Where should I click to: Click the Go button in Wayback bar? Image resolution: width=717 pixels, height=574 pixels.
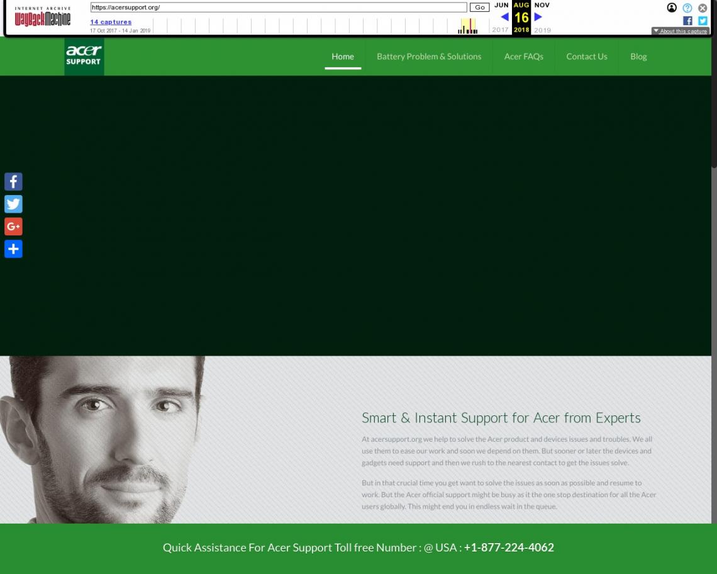[480, 8]
